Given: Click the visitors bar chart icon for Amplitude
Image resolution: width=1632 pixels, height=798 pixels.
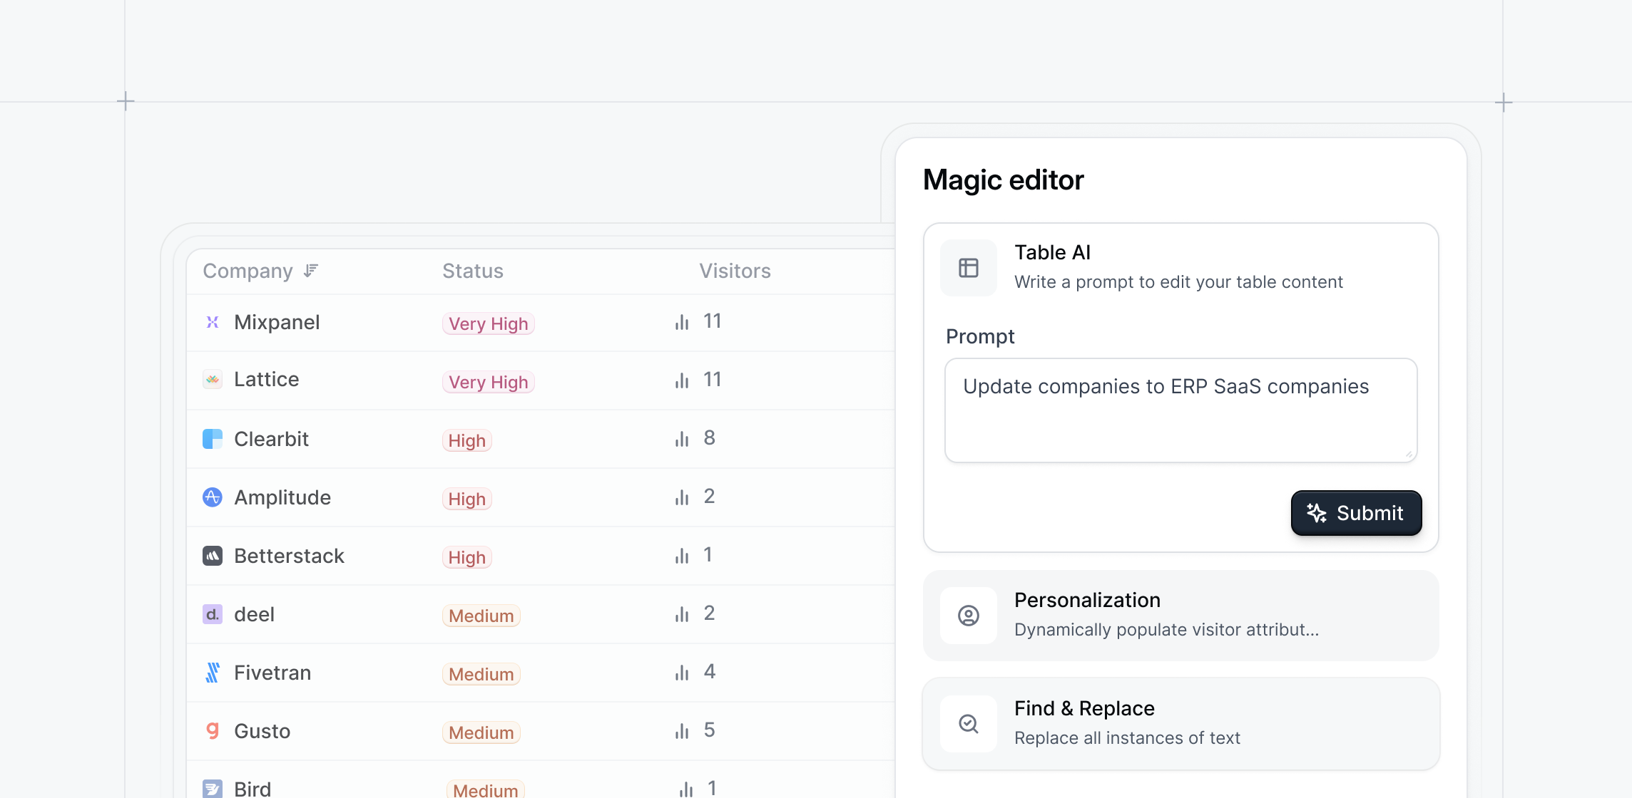Looking at the screenshot, I should tap(682, 497).
